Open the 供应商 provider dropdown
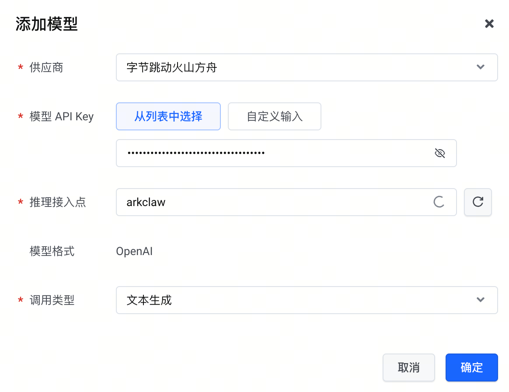The width and height of the screenshot is (509, 392). pyautogui.click(x=297, y=67)
